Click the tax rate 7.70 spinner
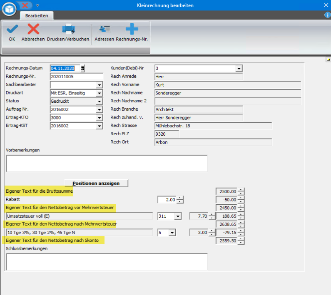Screen dimensions: 331x295 (212, 216)
